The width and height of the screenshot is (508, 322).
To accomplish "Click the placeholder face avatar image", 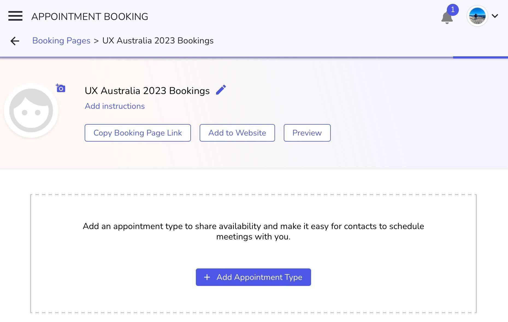I will (x=31, y=110).
